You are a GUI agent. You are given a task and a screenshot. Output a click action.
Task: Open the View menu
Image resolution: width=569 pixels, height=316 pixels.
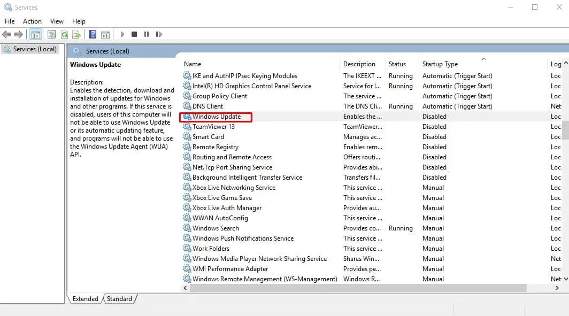click(x=57, y=21)
